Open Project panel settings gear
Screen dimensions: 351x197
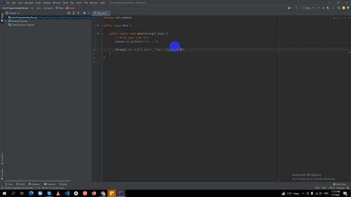pyautogui.click(x=84, y=13)
